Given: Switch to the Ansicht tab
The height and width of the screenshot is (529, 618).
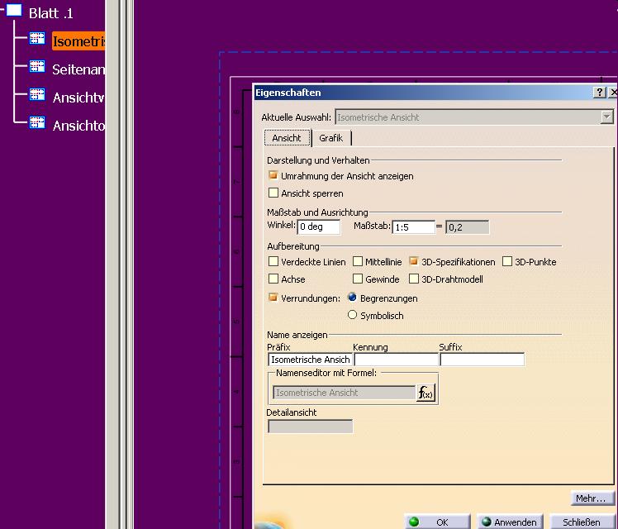Looking at the screenshot, I should (x=287, y=138).
